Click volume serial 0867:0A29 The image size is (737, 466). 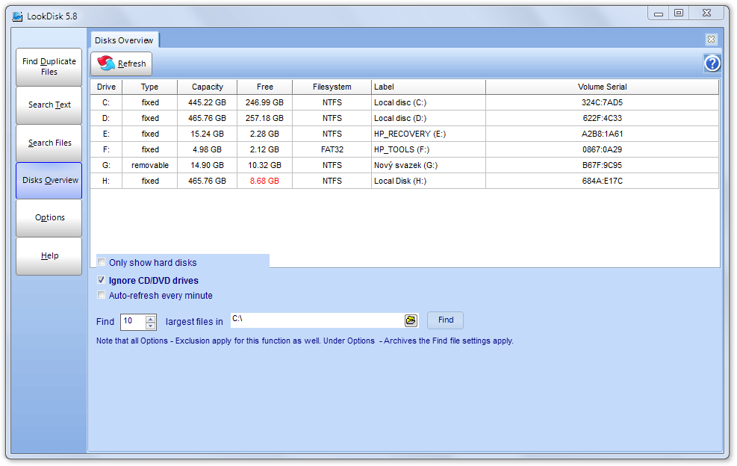click(x=602, y=149)
